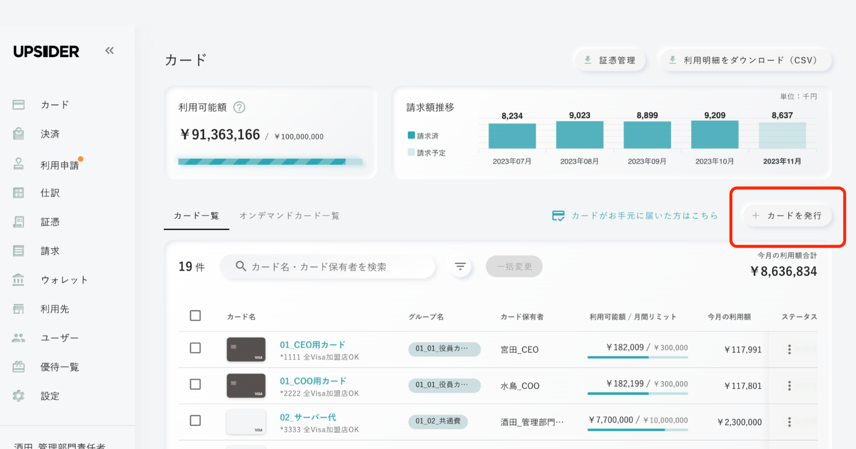Image resolution: width=856 pixels, height=449 pixels.
Task: Switch to オンデマンドカード一覧 tab
Action: [x=289, y=216]
